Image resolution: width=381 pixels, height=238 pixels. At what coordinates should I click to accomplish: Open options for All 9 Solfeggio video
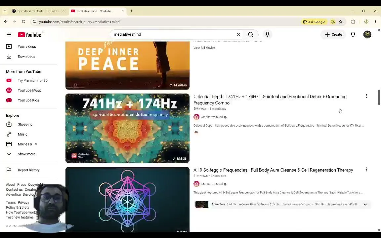366,170
